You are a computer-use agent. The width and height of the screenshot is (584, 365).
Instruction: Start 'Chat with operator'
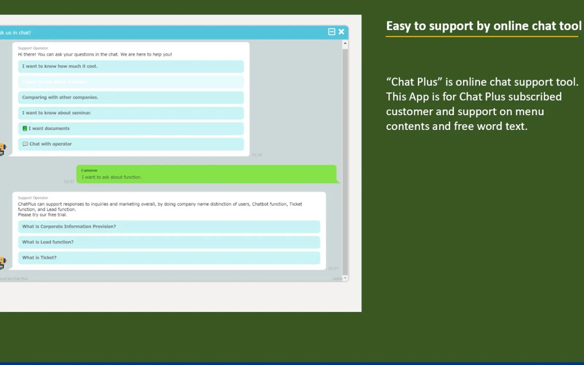click(x=131, y=144)
